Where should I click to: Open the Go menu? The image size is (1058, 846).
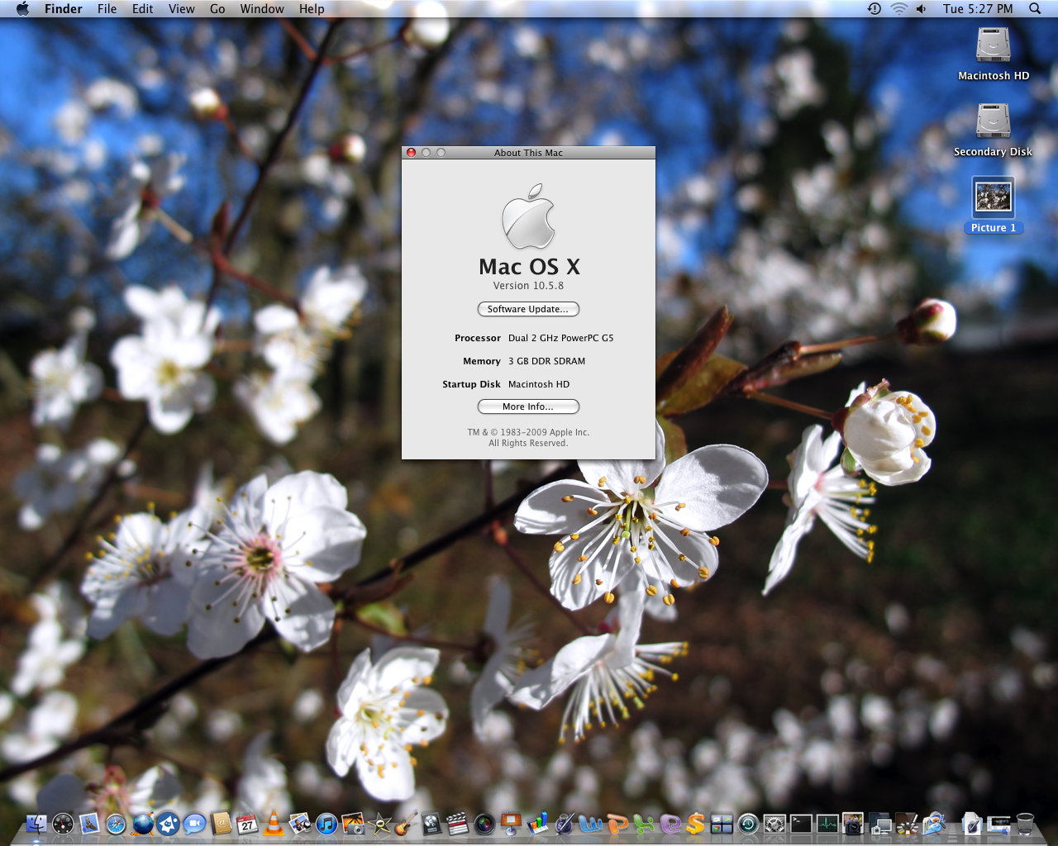click(x=217, y=8)
